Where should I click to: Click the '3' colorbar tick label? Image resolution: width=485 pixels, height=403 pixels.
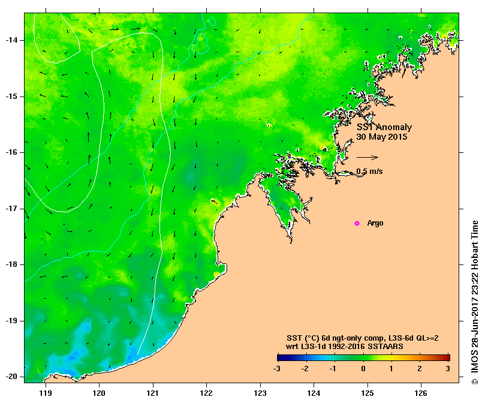pyautogui.click(x=448, y=369)
